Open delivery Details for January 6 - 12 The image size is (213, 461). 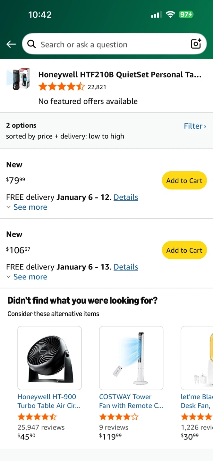point(126,197)
